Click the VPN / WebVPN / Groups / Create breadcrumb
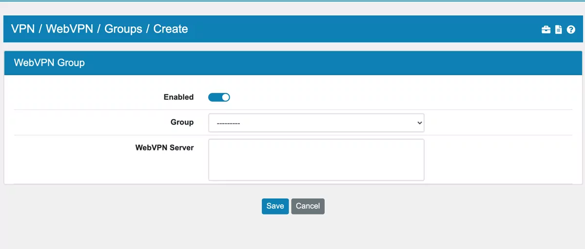Image resolution: width=585 pixels, height=249 pixels. 99,29
